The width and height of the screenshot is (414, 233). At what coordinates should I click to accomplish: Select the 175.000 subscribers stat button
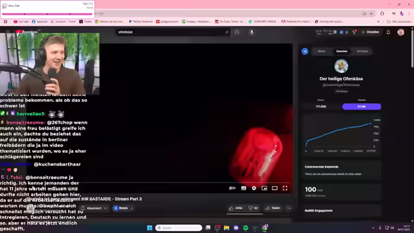click(x=321, y=106)
